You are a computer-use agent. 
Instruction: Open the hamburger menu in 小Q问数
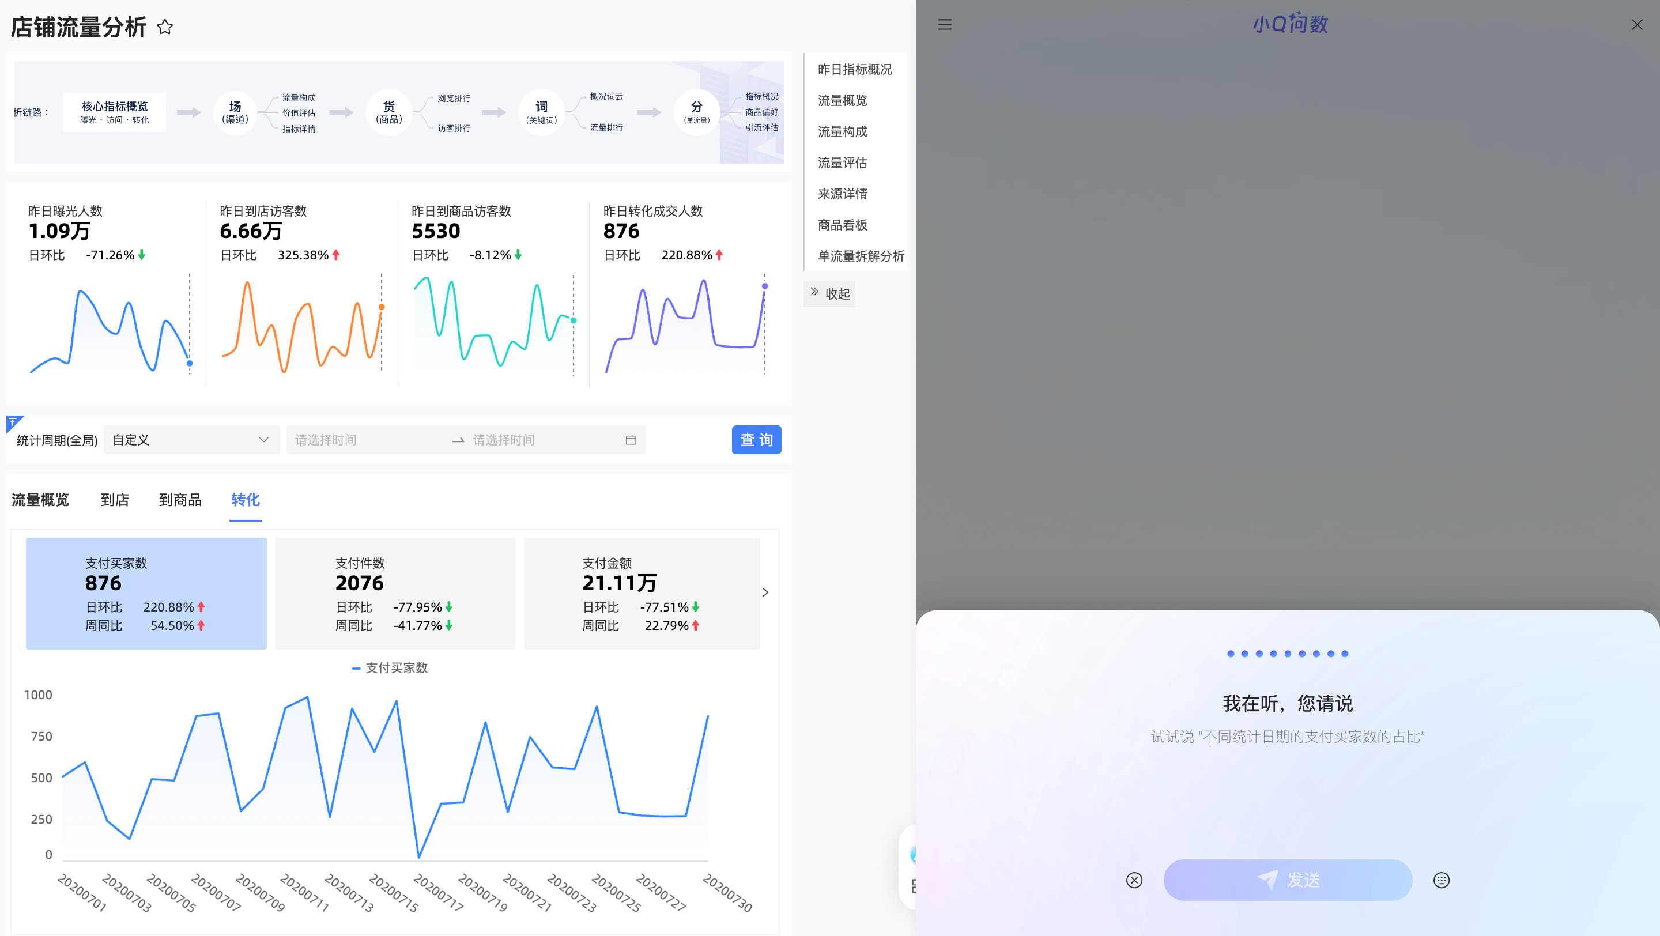(945, 24)
